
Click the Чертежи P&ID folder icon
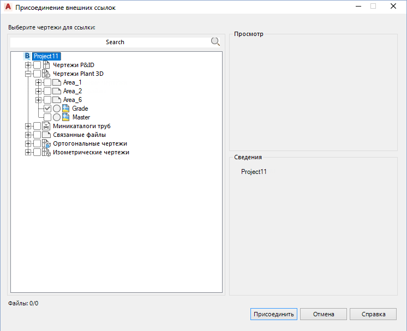46,65
